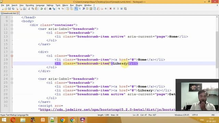Image resolution: width=219 pixels, height=123 pixels.
Task: Click the Save All toolbar icon
Action: pyautogui.click(x=13, y=9)
